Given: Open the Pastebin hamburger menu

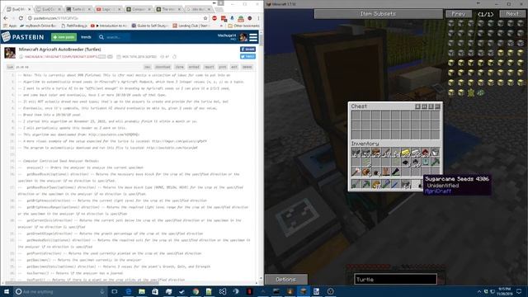Looking at the screenshot, I should point(253,37).
